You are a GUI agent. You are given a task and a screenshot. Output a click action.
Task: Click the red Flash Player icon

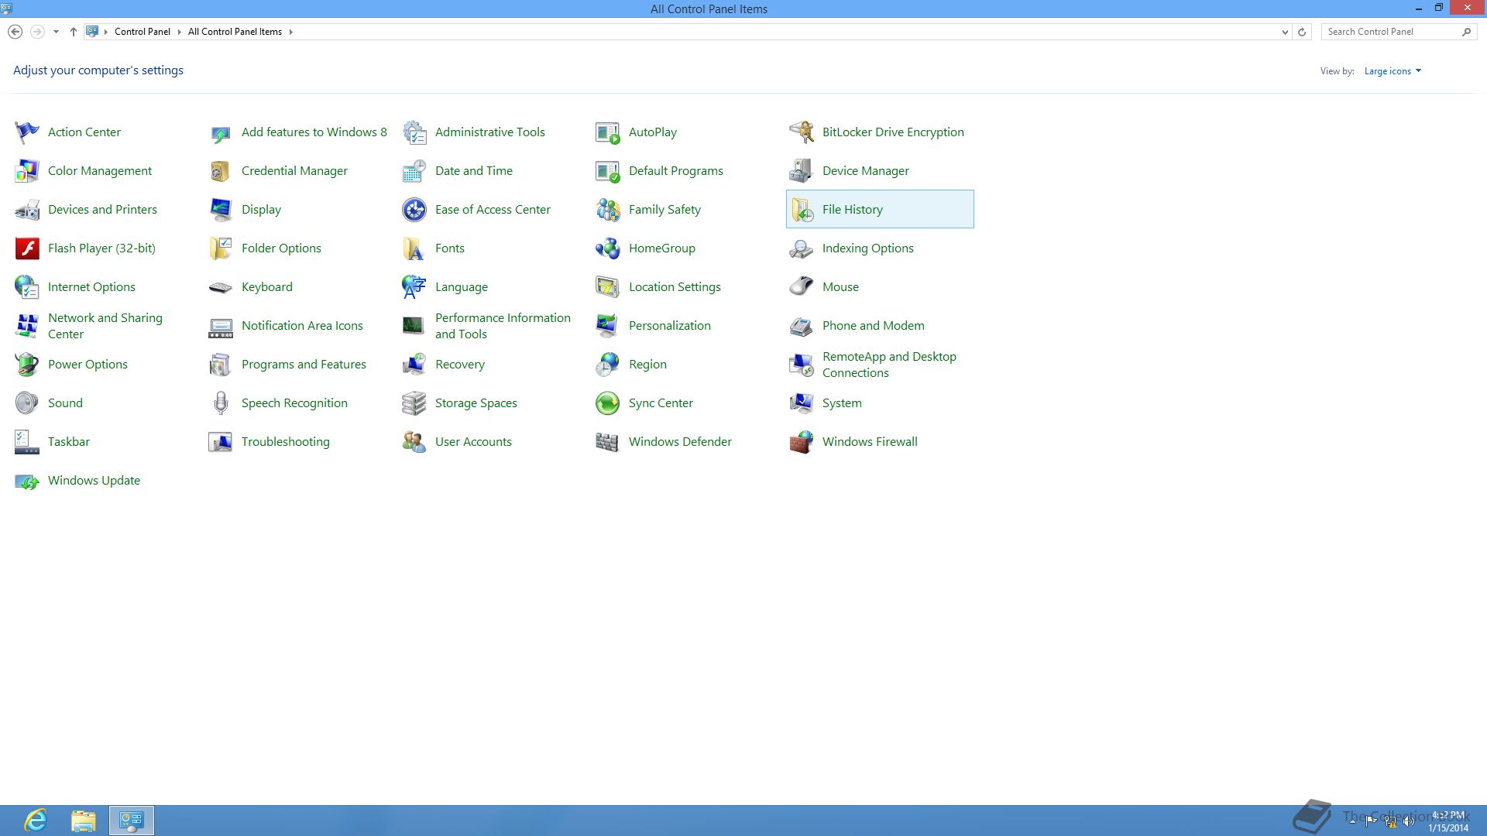[27, 248]
